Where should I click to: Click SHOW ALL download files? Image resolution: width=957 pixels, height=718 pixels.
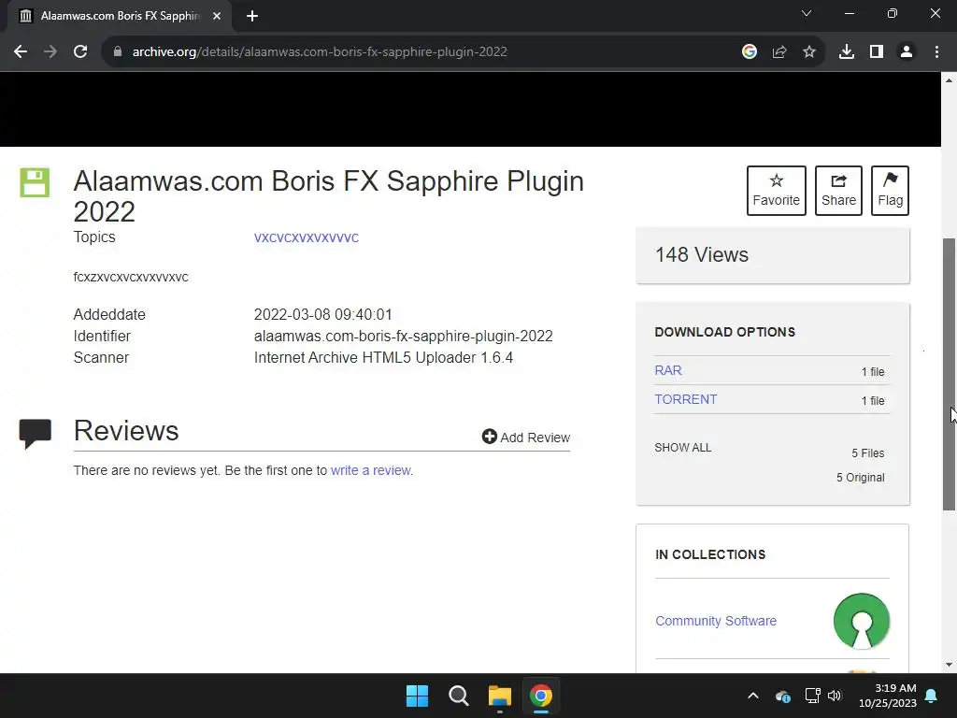683,448
